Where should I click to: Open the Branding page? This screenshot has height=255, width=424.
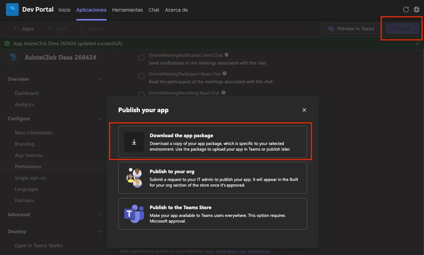tap(25, 144)
